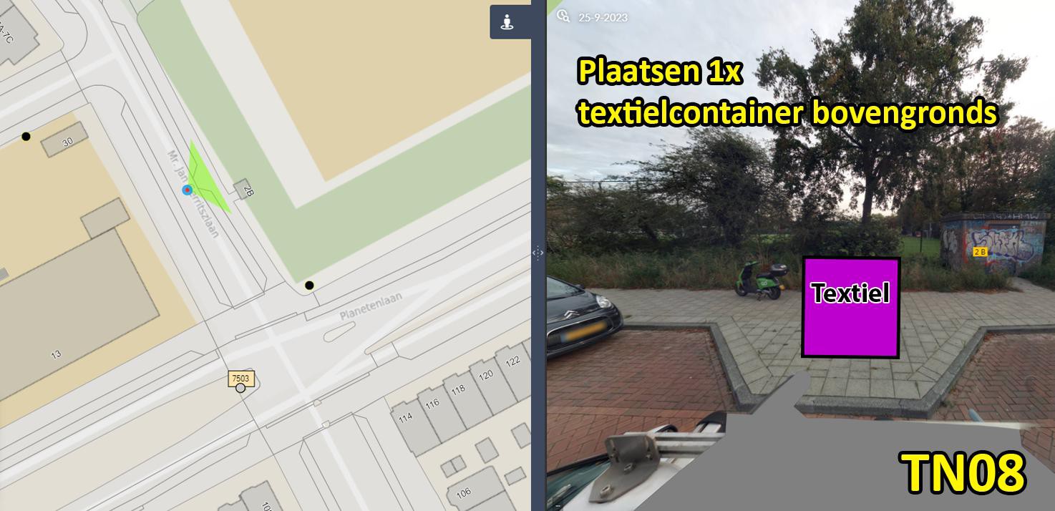Select the 7503 map label
Screen dimensions: 1055x511
tap(240, 378)
